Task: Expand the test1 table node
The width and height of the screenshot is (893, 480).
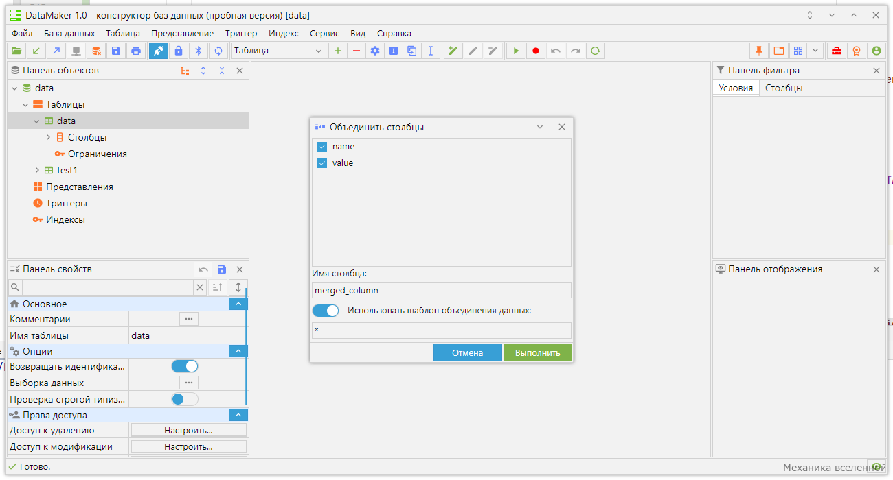Action: [36, 171]
